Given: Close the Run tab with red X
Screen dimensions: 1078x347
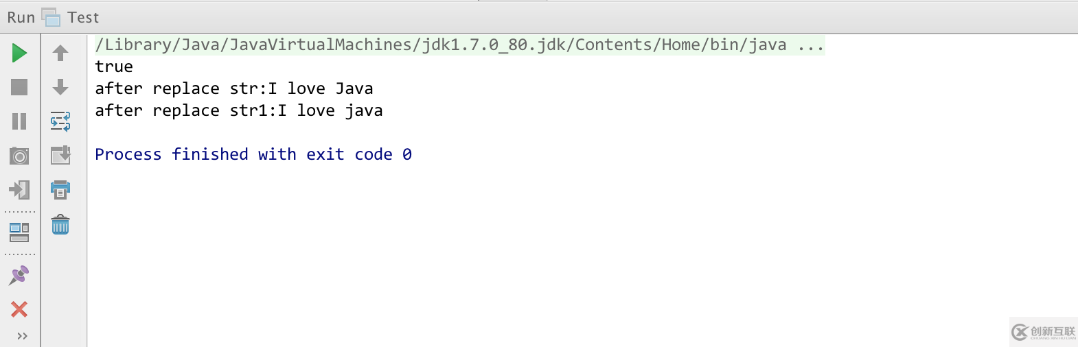Looking at the screenshot, I should (x=19, y=309).
